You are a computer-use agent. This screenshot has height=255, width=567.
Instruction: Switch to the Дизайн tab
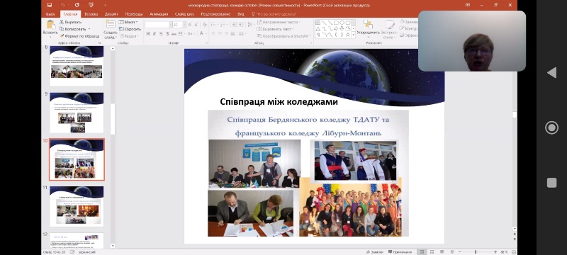coord(111,14)
